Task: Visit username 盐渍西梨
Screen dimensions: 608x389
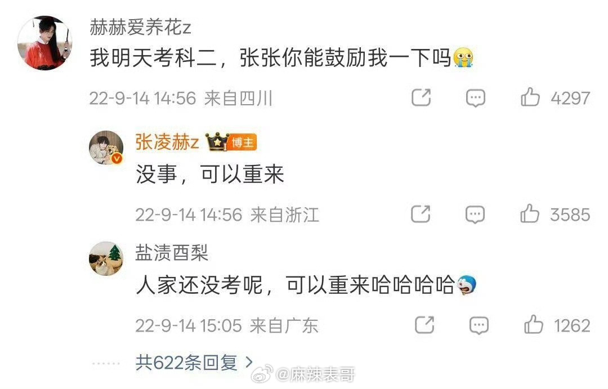Action: click(172, 253)
